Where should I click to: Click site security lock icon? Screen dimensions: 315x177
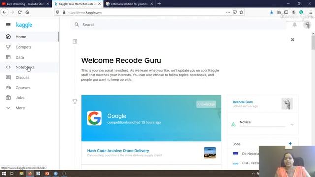click(x=64, y=12)
